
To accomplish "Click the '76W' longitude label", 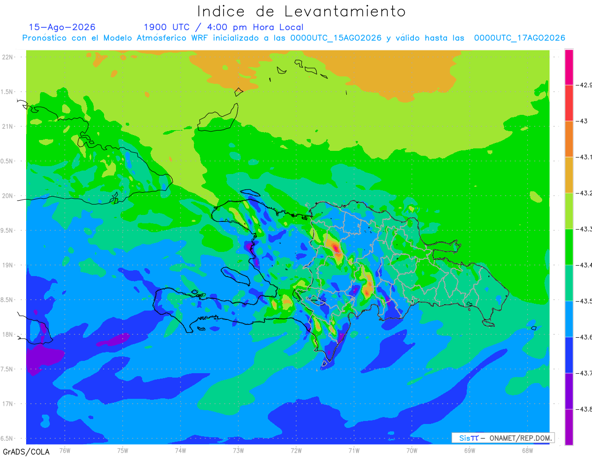I will click(x=65, y=450).
